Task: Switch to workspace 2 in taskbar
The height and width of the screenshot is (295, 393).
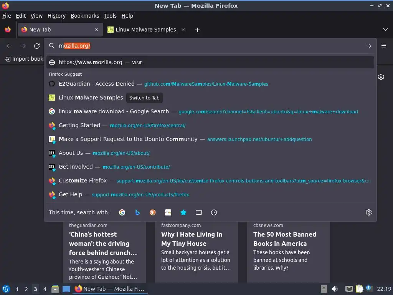Action: pos(26,289)
